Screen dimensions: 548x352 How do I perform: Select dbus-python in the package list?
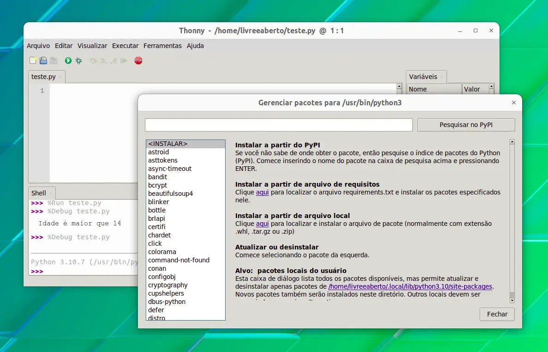coord(185,302)
